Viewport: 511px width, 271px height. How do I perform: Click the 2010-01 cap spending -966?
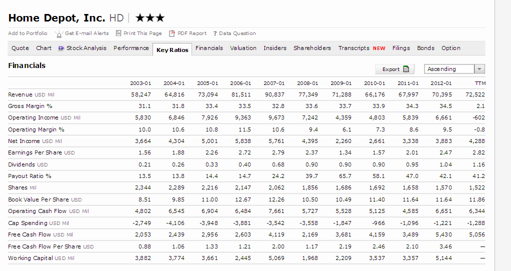(x=378, y=223)
